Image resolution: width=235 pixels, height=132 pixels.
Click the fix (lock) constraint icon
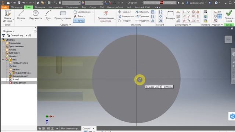coord(198,12)
